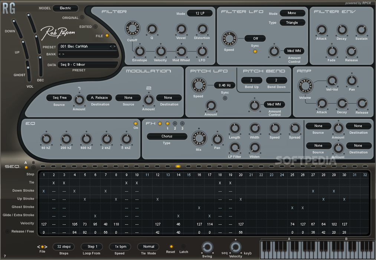
Task: Click the Amp Volume knob
Action: click(x=305, y=86)
